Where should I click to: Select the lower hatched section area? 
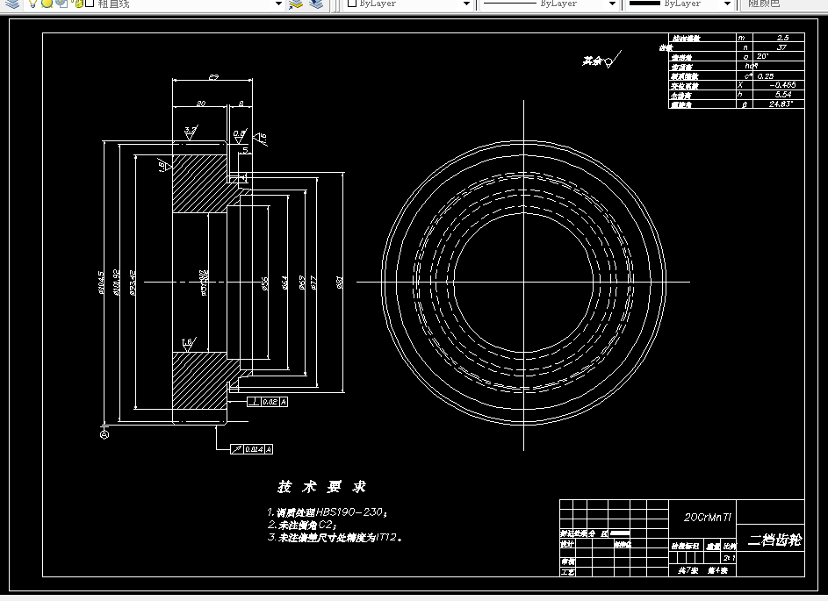click(x=199, y=381)
